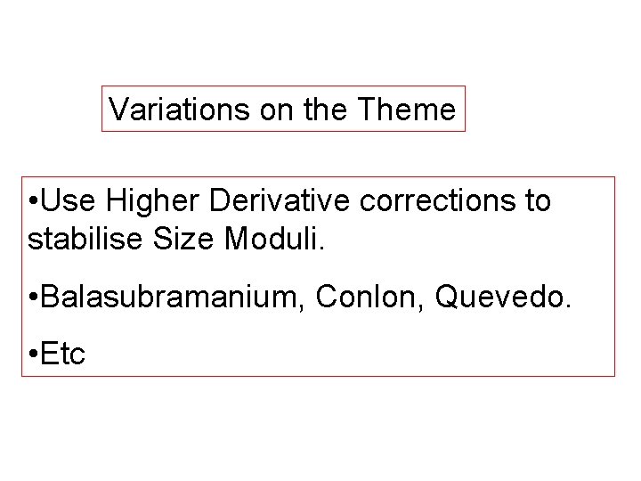Image resolution: width=641 pixels, height=481 pixels.
Task: Click the bullet before 'Use Higher Derivative'
Action: click(x=34, y=200)
